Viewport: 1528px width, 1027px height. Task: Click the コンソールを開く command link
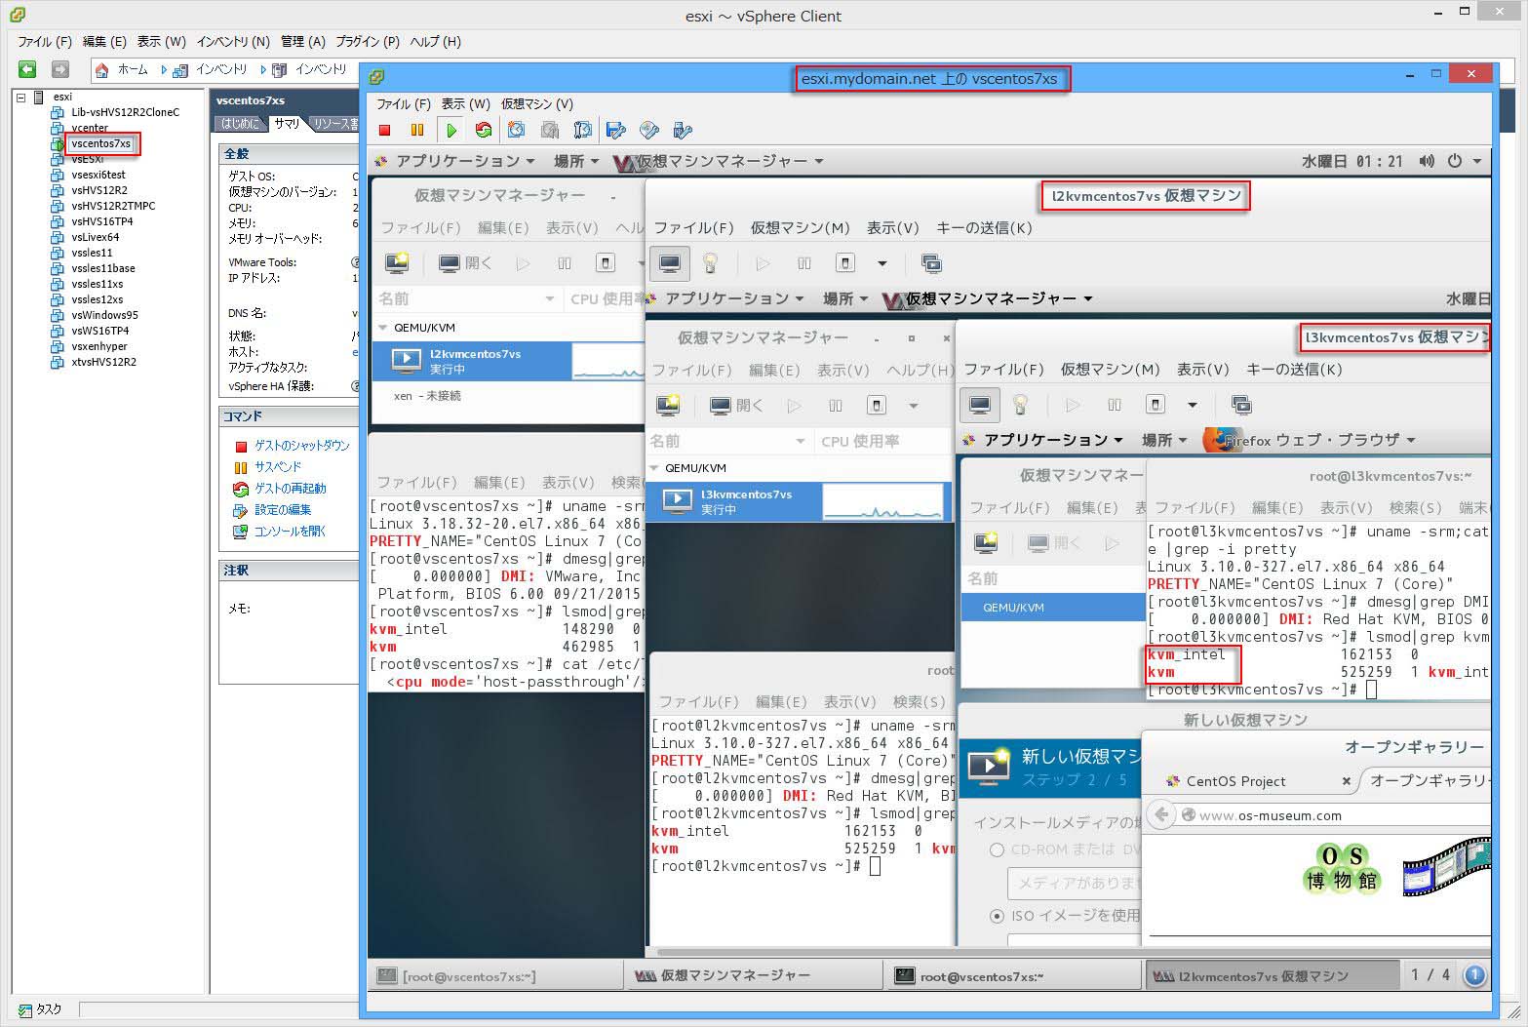pyautogui.click(x=290, y=532)
